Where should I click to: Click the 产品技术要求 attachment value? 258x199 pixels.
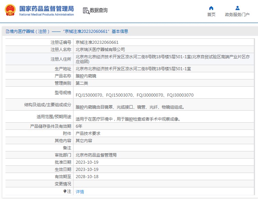(x=88, y=133)
